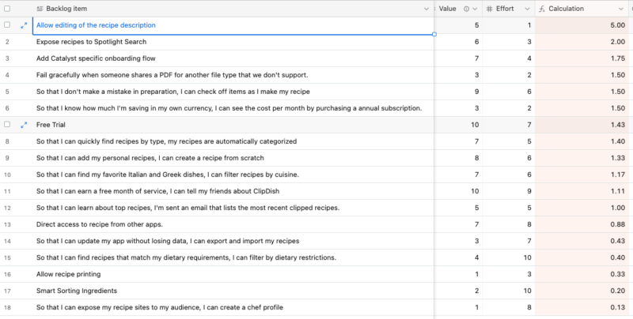
Task: Click Calculation value 1.11
Action: click(x=582, y=191)
